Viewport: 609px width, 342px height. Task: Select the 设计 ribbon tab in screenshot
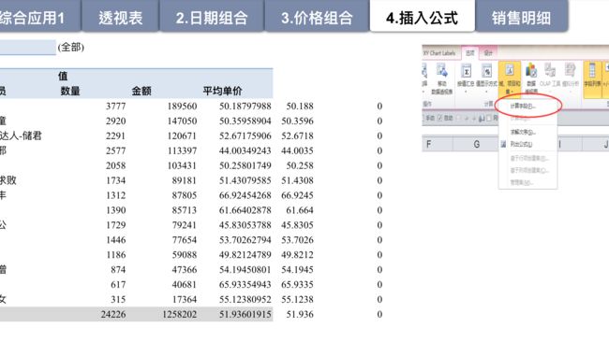(488, 52)
